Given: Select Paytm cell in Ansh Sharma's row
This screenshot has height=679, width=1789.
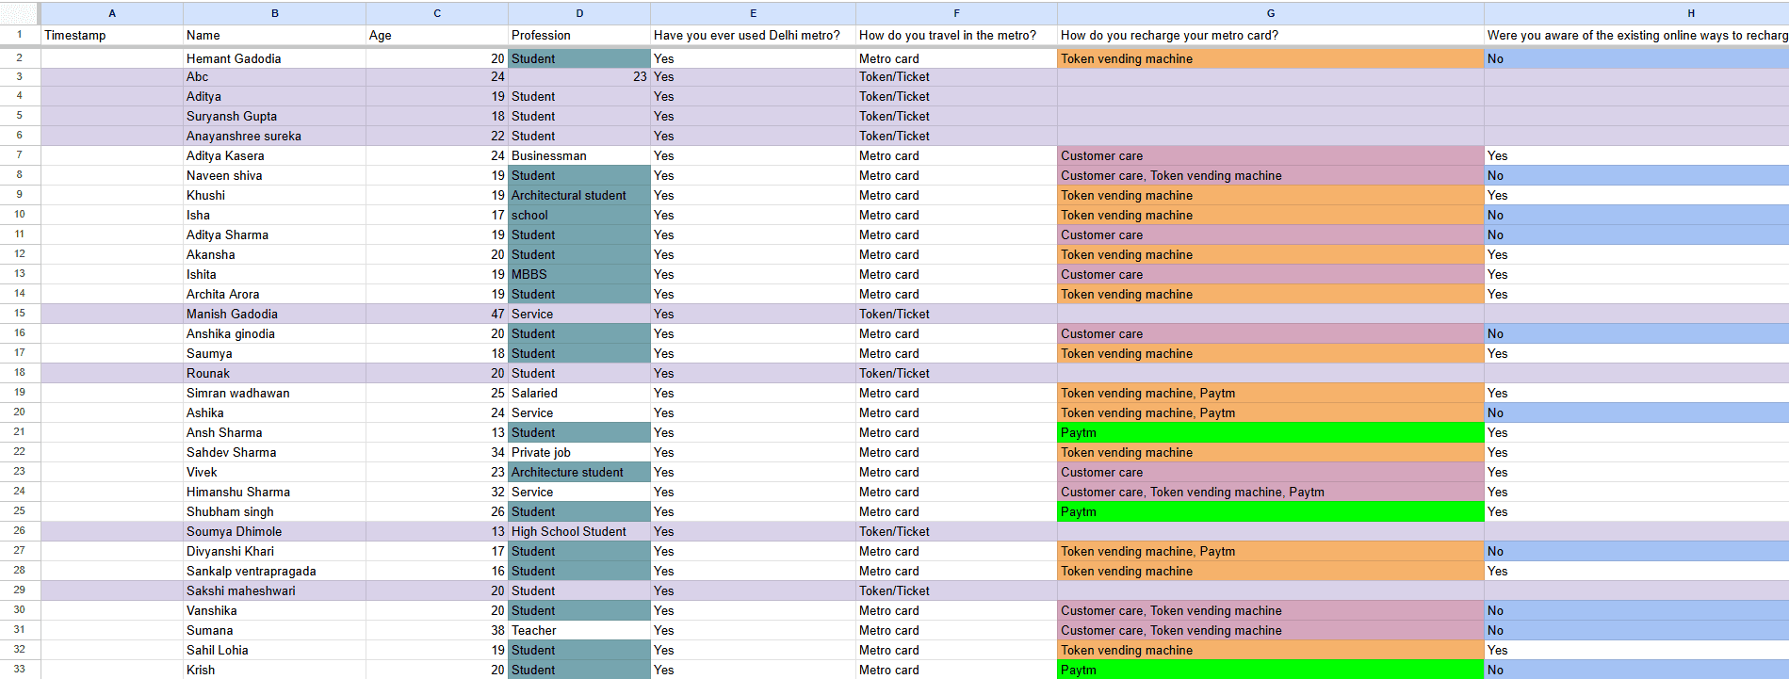Looking at the screenshot, I should (x=1271, y=432).
